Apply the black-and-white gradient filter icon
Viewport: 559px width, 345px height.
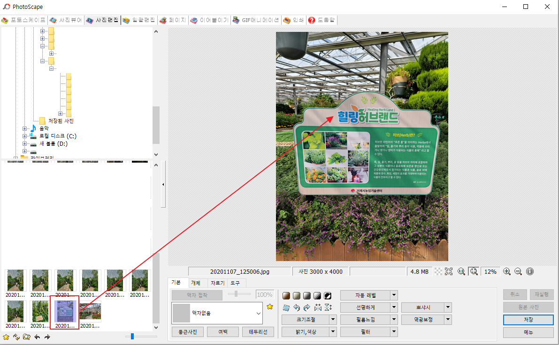[x=317, y=296]
